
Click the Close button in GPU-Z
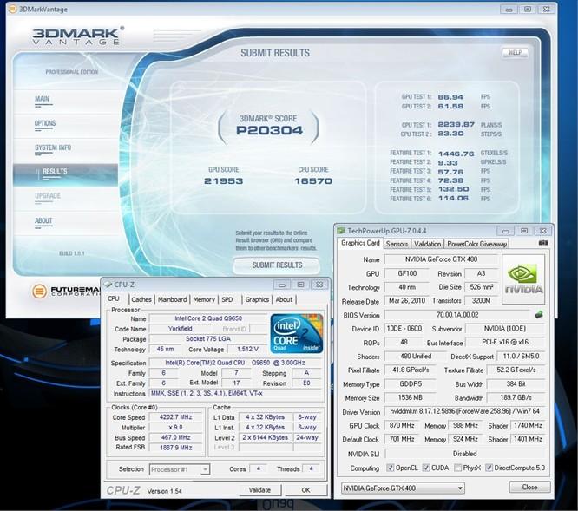point(529,487)
